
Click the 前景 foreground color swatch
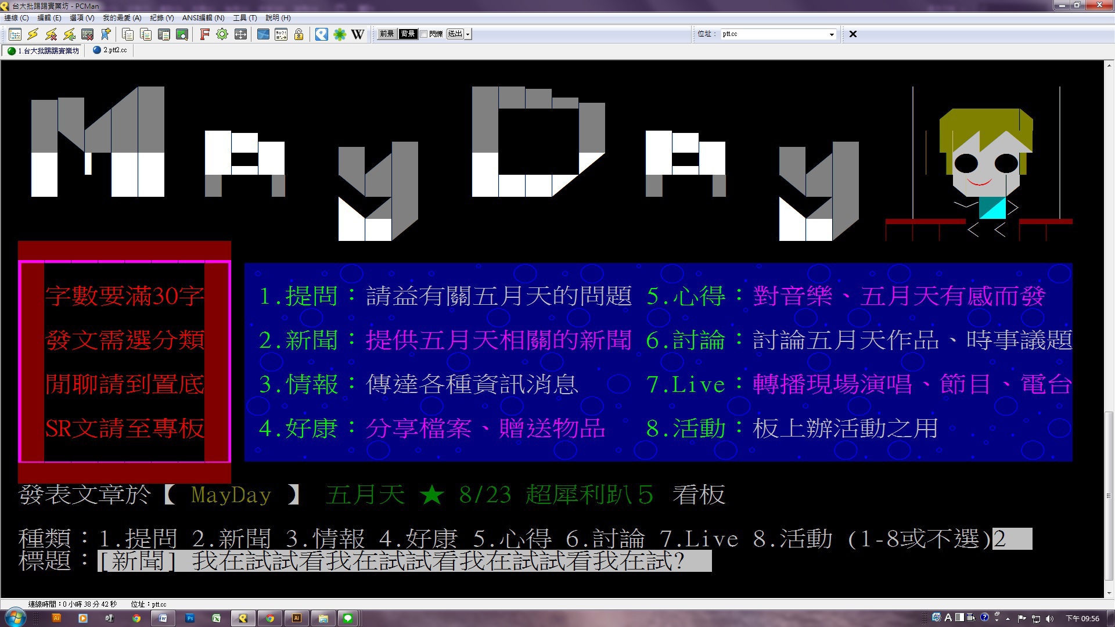click(x=387, y=34)
